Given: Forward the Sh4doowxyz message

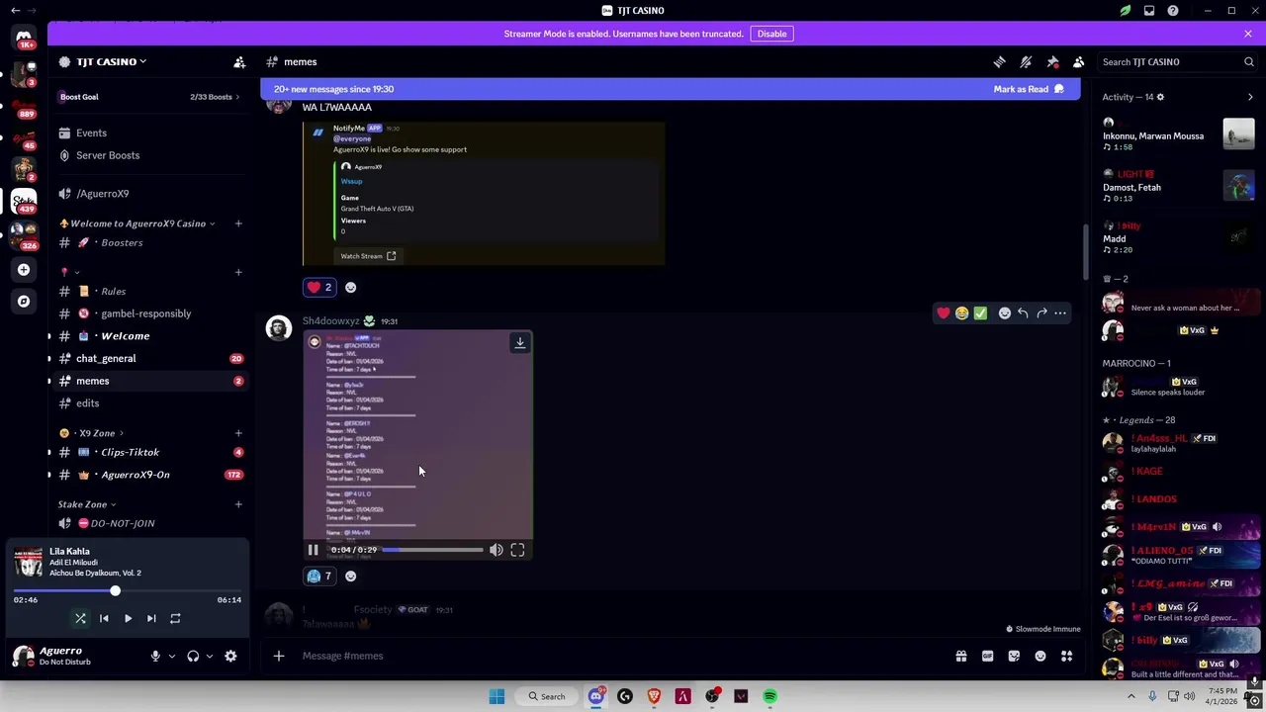Looking at the screenshot, I should click(x=1041, y=313).
